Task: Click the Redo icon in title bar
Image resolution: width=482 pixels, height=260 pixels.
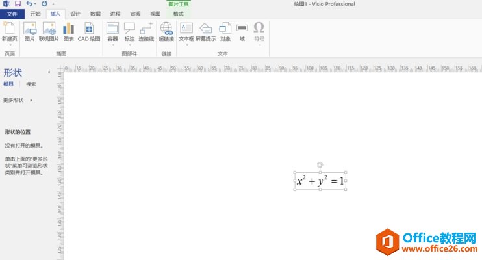Action: [x=44, y=4]
